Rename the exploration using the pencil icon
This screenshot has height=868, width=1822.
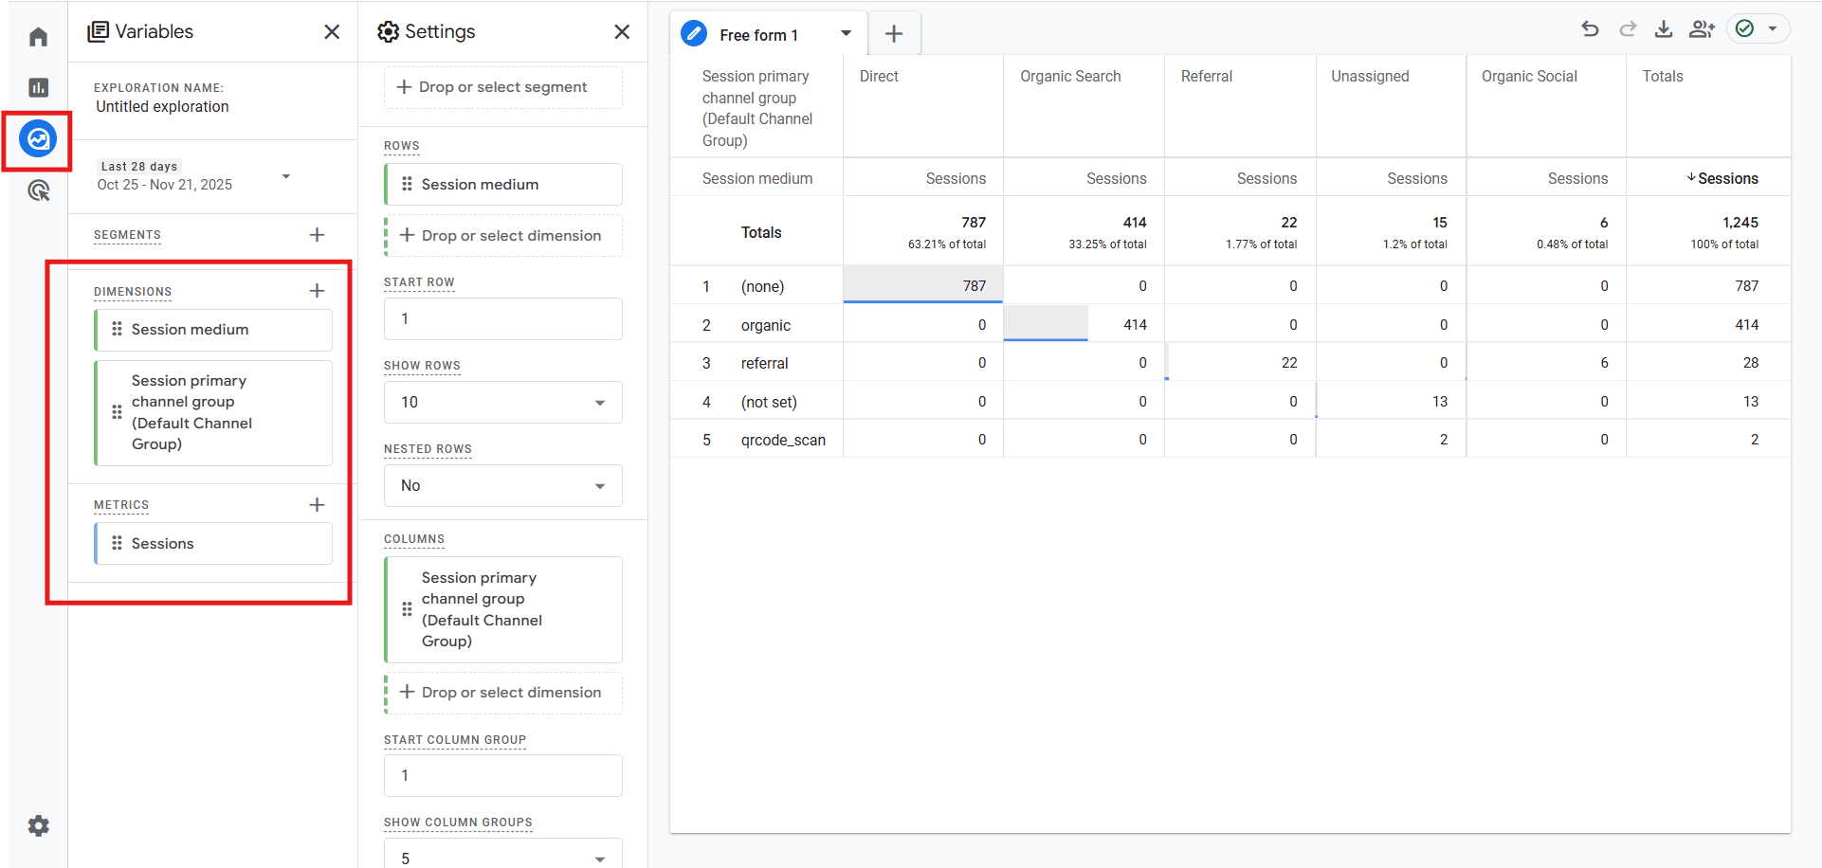point(693,32)
